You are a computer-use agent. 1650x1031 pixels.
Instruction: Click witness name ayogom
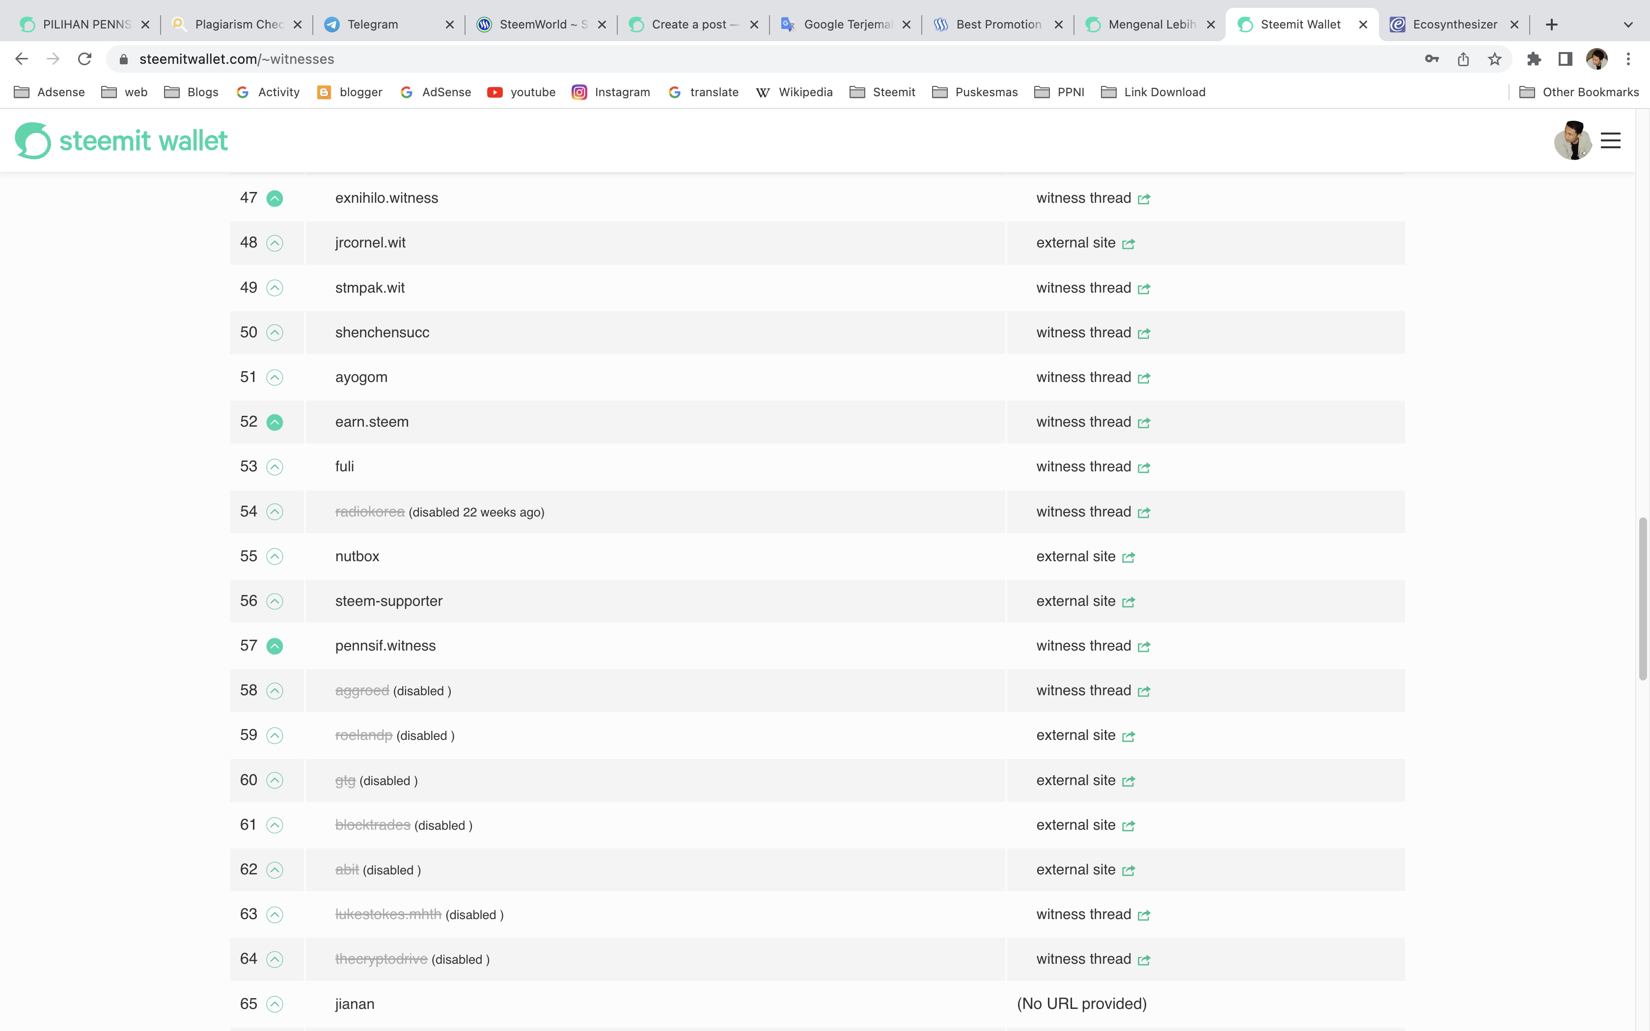361,377
